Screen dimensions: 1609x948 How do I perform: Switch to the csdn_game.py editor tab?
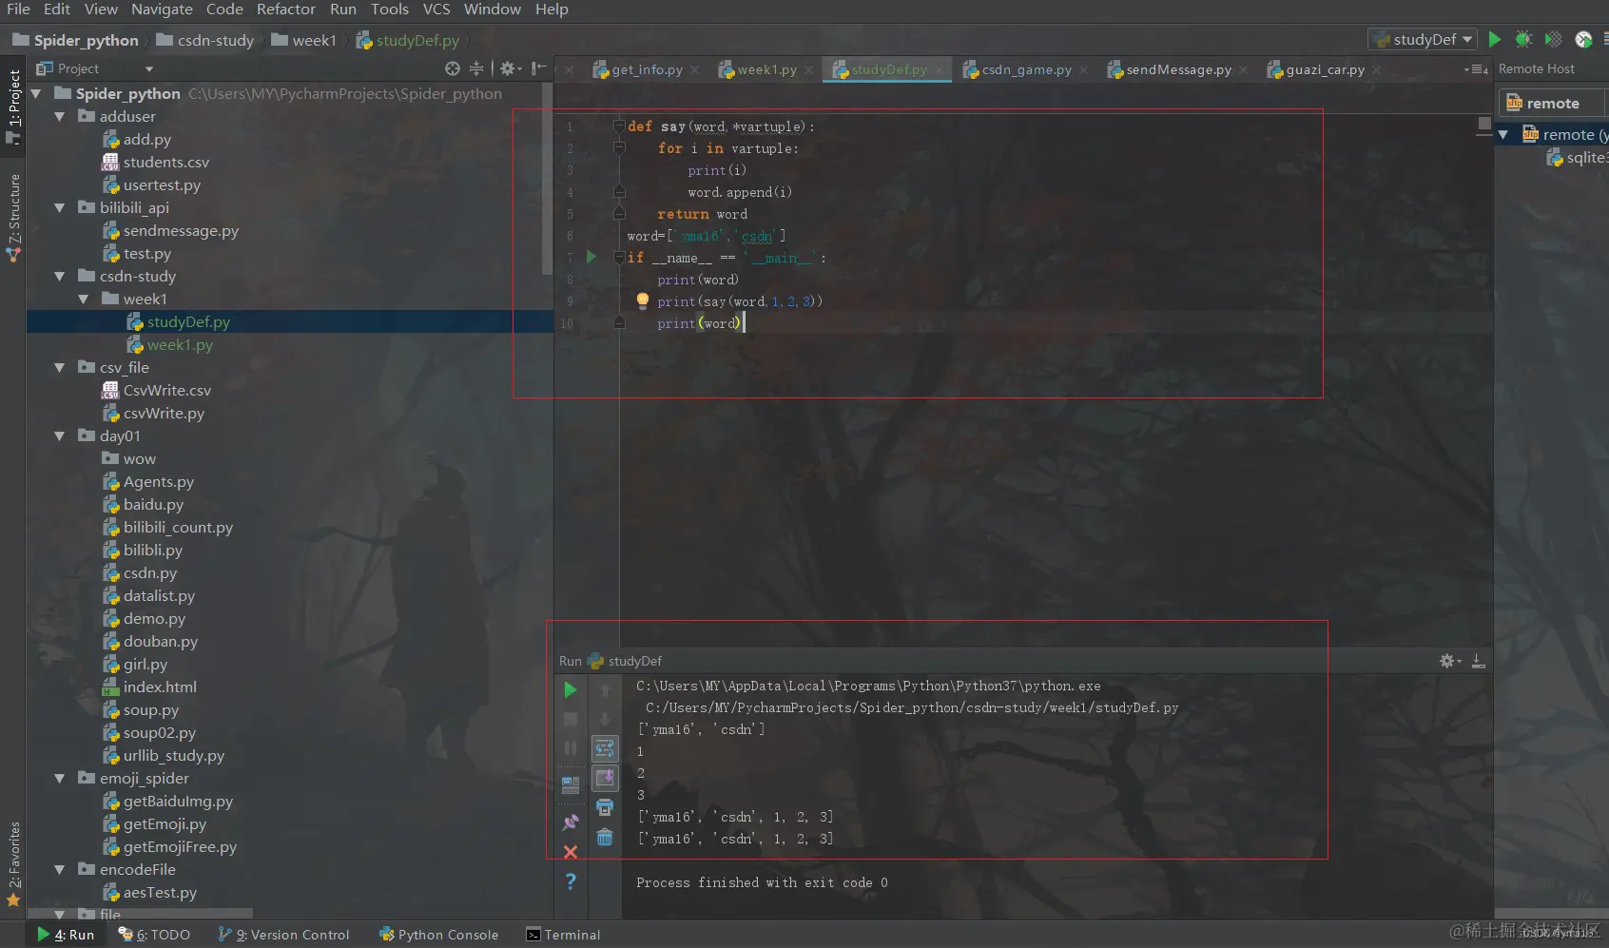tap(1025, 69)
